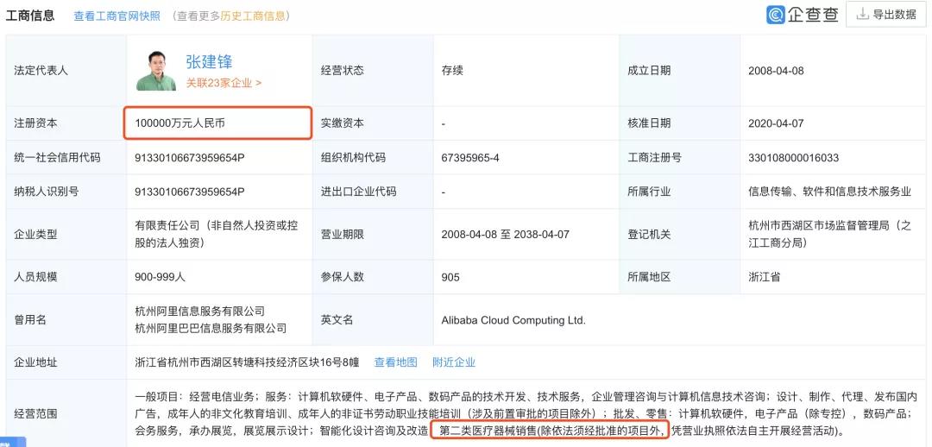Open the 附近企业 nearby companies link
The image size is (932, 447).
tap(454, 362)
